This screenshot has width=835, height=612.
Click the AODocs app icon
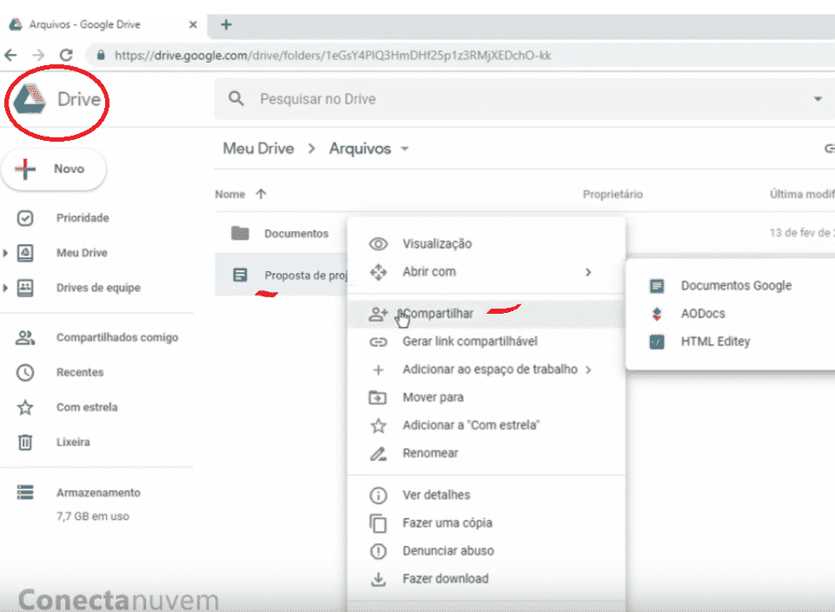click(657, 314)
